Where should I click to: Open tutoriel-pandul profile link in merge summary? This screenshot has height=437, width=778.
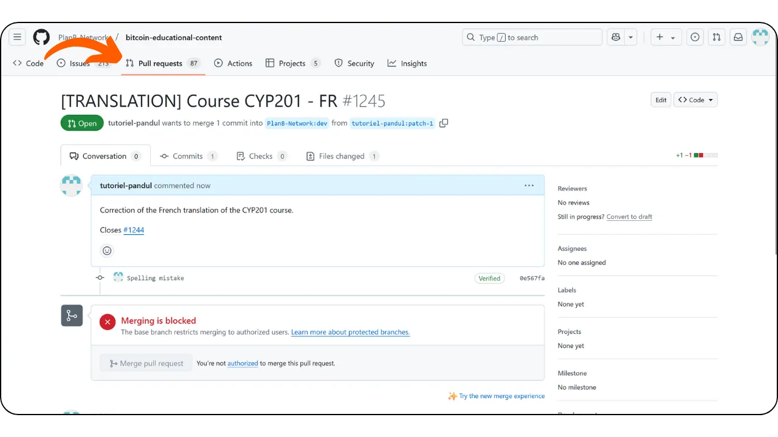point(134,123)
